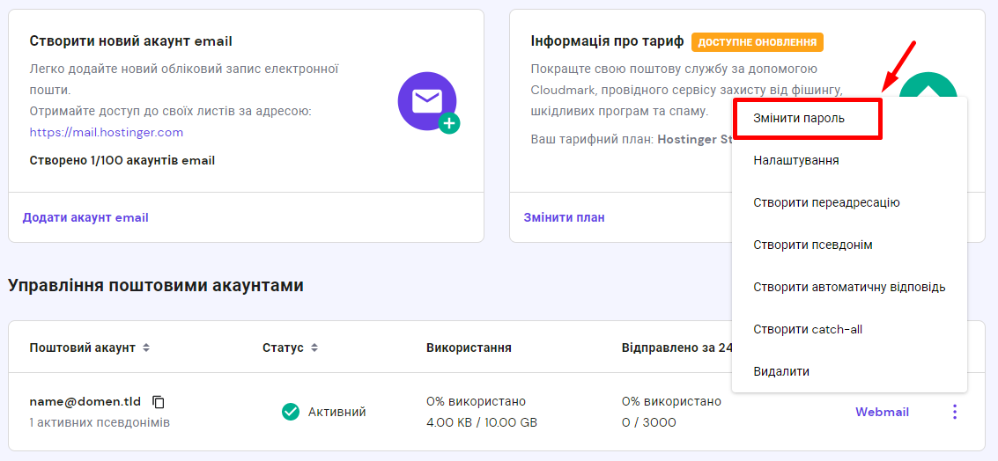Screen dimensions: 998x461
Task: Click the three-dot options icon beside Webmail
Action: 954,412
